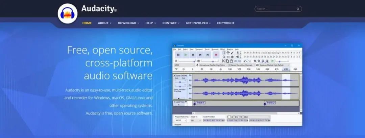Toggle the Mute button on the audio track
This screenshot has height=138, width=365.
click(x=176, y=78)
